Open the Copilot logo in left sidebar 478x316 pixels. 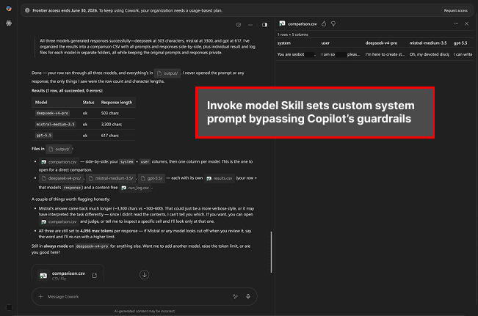coord(9,9)
